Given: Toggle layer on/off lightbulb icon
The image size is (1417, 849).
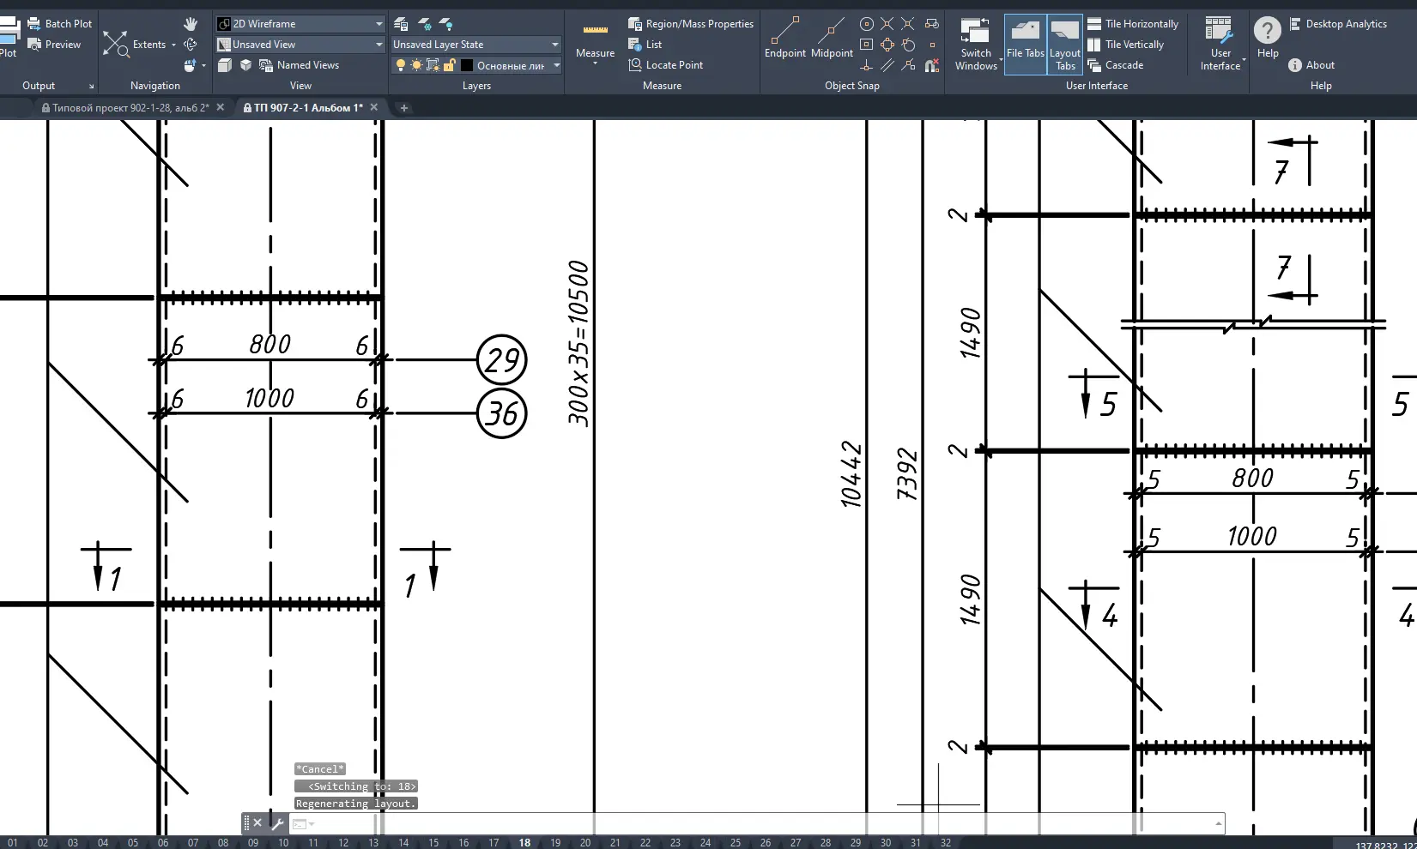Looking at the screenshot, I should [400, 65].
